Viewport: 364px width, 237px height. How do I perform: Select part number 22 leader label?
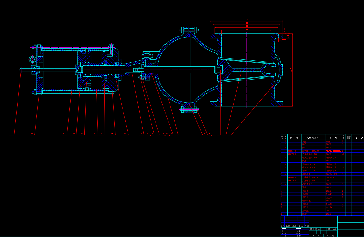click(x=32, y=134)
